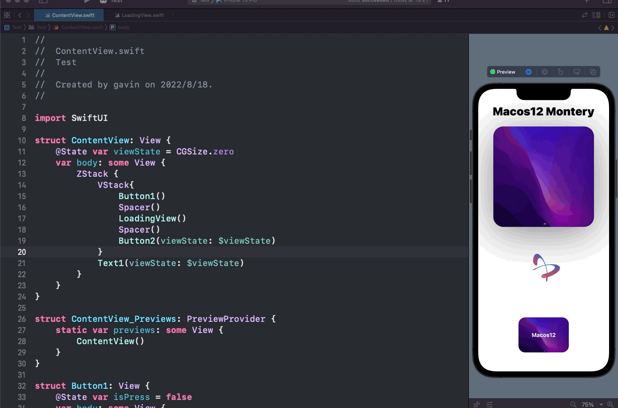Click '@State var isPress = false' line
This screenshot has height=408, width=618.
pos(124,397)
